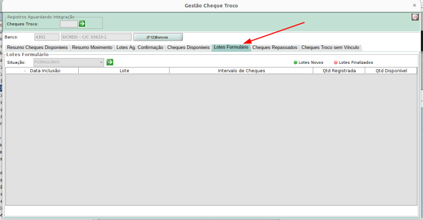The image size is (423, 220).
Task: Click the green Lotes Novos legend dot
Action: (x=296, y=63)
